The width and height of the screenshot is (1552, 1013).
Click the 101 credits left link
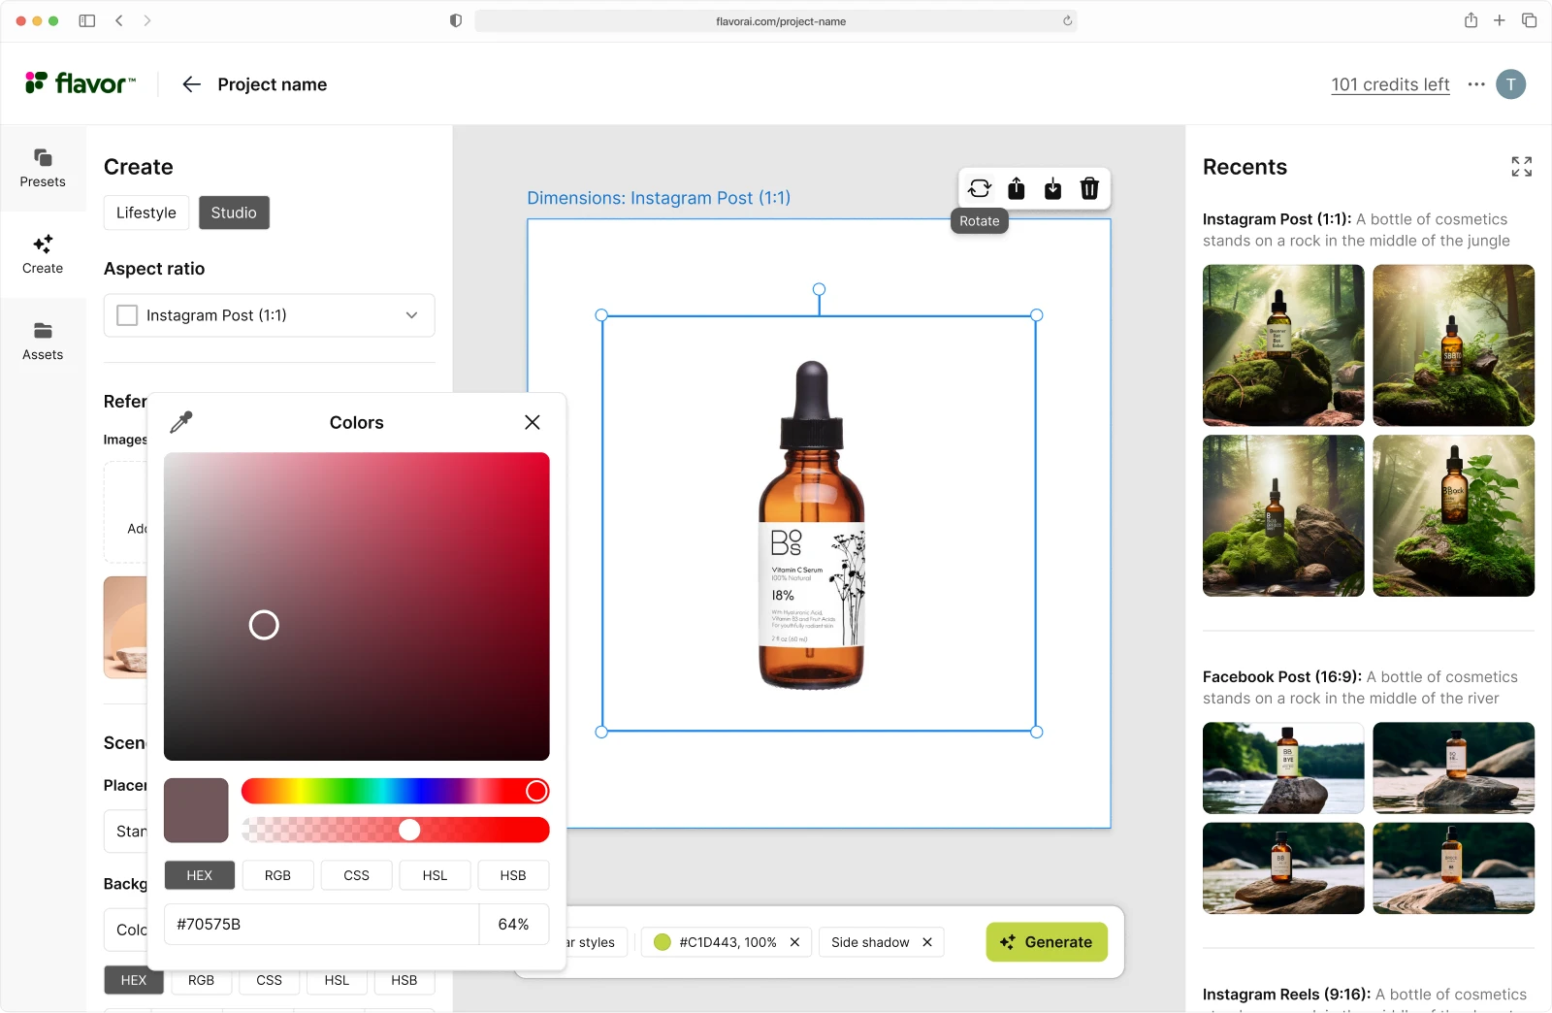pos(1390,84)
